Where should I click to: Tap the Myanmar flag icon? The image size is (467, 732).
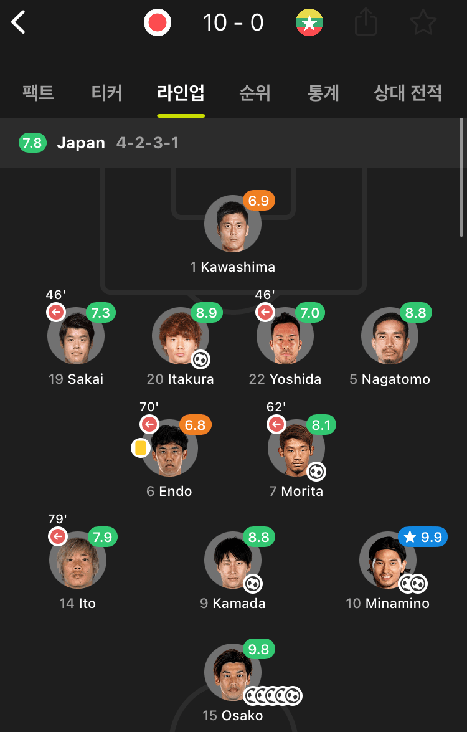[309, 23]
